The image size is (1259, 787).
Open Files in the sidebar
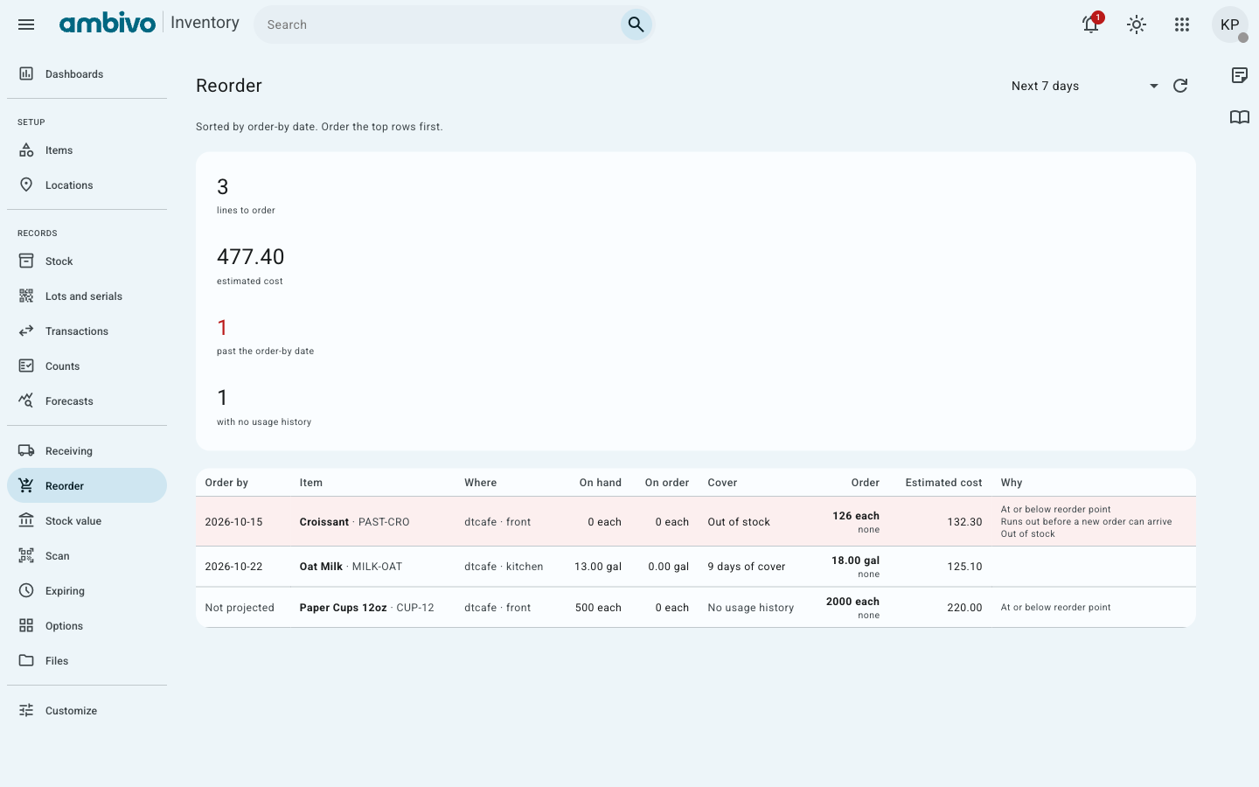click(x=87, y=661)
